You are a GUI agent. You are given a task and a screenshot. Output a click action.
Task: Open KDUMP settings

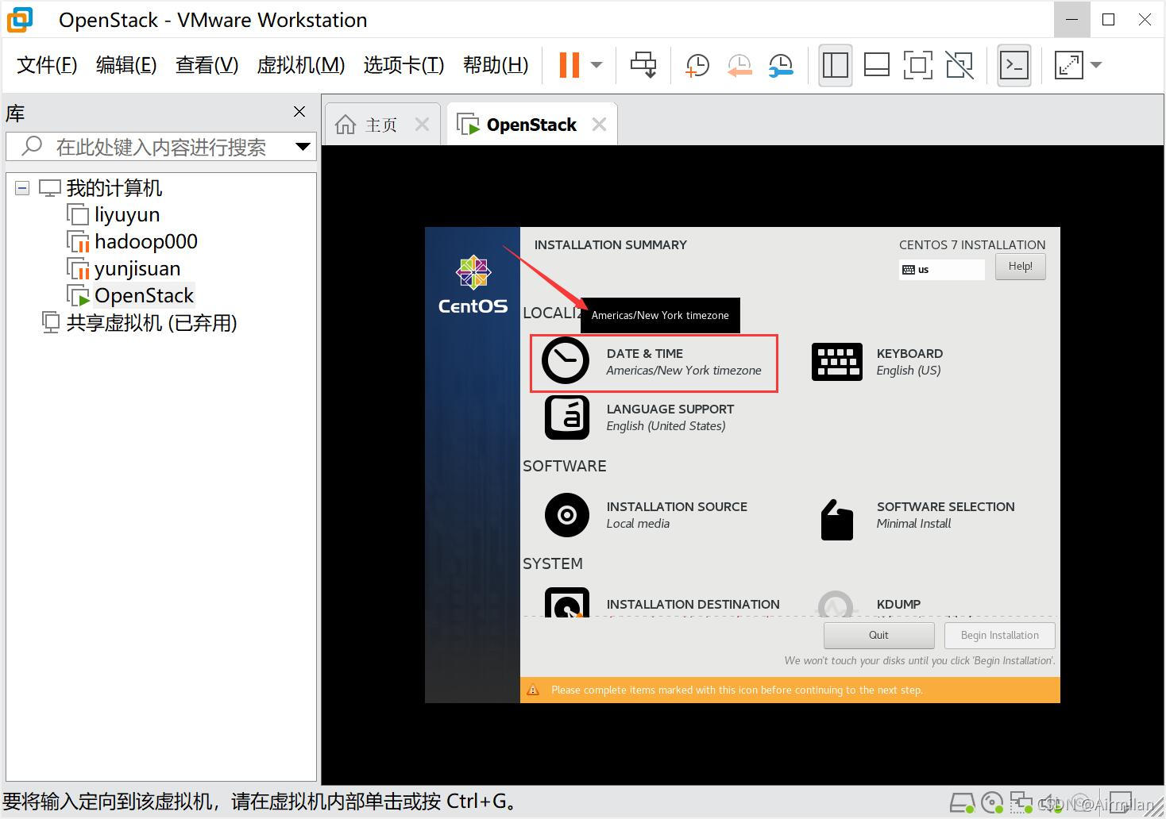(869, 603)
